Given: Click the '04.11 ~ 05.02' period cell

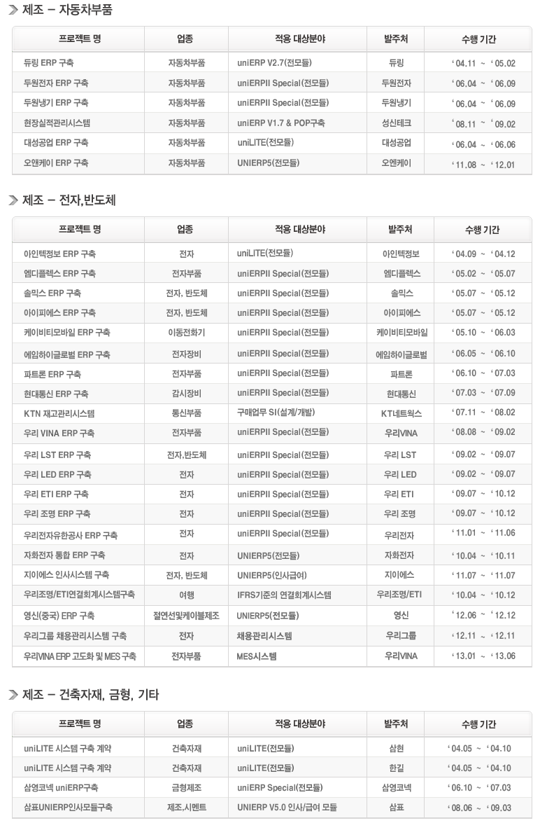Looking at the screenshot, I should point(483,63).
